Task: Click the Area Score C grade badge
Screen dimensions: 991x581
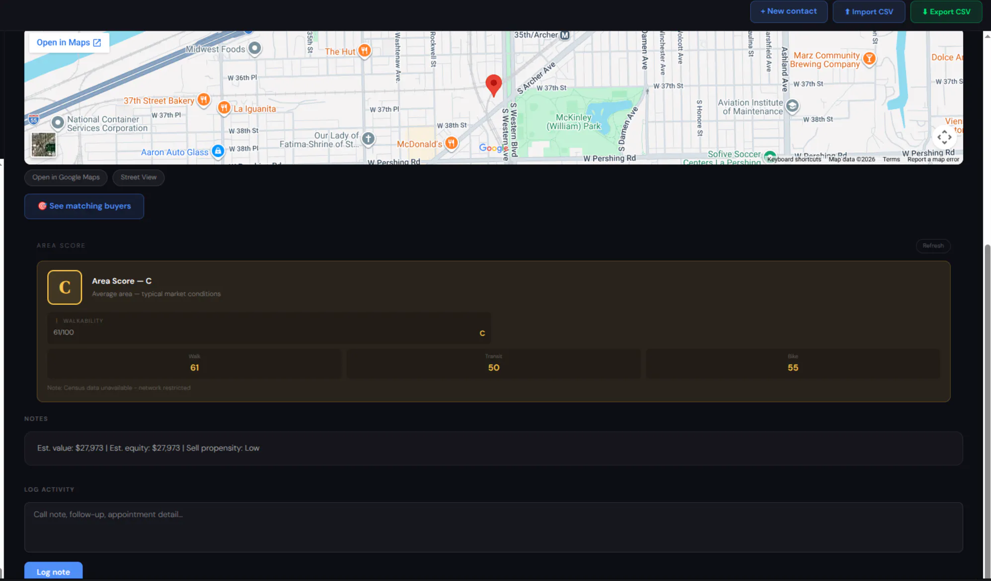Action: [65, 287]
